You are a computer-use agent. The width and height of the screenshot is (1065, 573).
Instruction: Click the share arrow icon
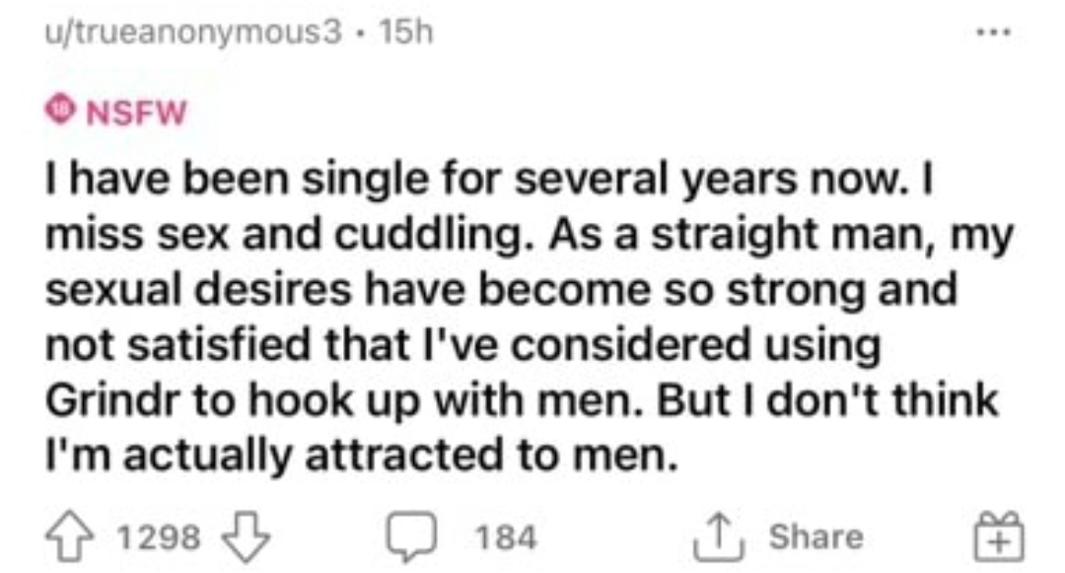click(719, 537)
